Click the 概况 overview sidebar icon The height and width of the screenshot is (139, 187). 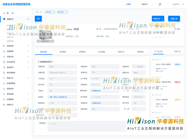coord(4,13)
